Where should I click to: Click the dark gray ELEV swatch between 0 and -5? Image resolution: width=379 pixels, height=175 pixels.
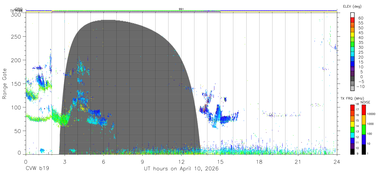352,79
